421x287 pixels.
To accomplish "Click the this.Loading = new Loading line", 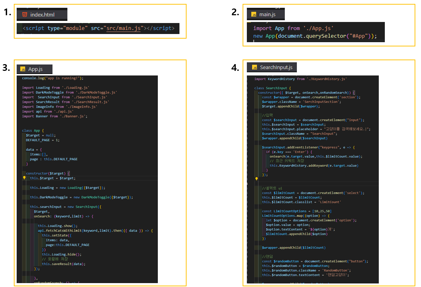I will pyautogui.click(x=68, y=188).
